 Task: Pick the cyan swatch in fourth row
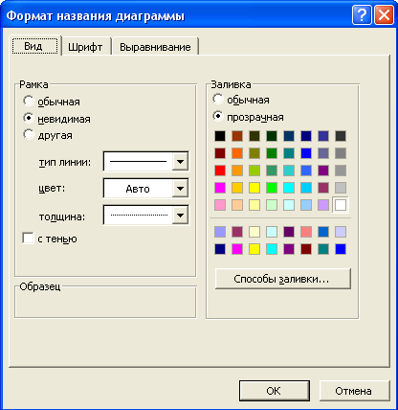pos(289,188)
